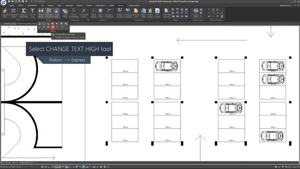Expand the Drawing panel dropdown
The width and height of the screenshot is (300, 169).
pyautogui.click(x=143, y=20)
